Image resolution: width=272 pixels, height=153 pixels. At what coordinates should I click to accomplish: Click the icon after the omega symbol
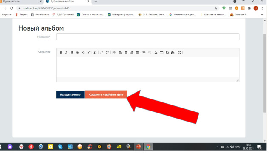tap(173, 52)
